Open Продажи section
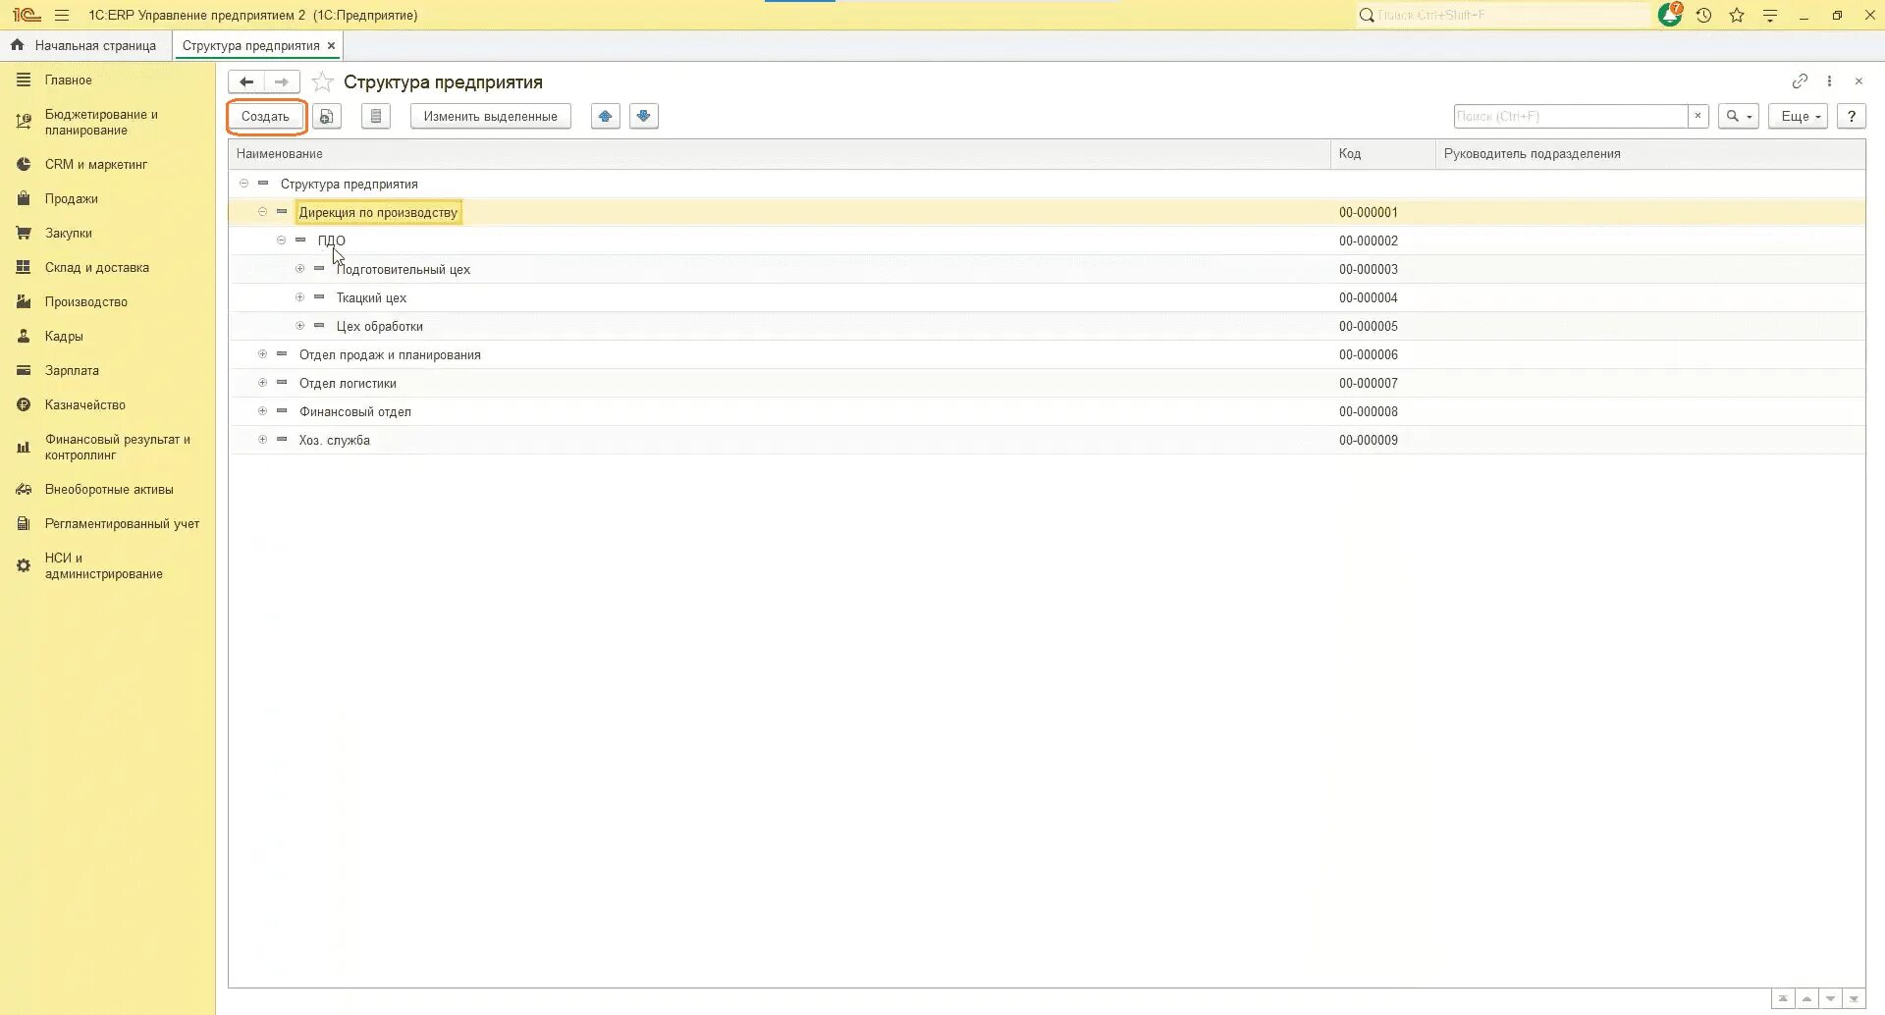This screenshot has width=1885, height=1015. pos(71,198)
